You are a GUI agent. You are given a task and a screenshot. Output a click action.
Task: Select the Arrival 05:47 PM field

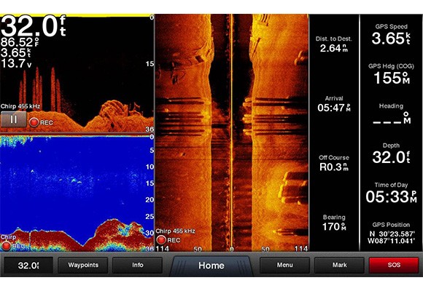click(334, 104)
